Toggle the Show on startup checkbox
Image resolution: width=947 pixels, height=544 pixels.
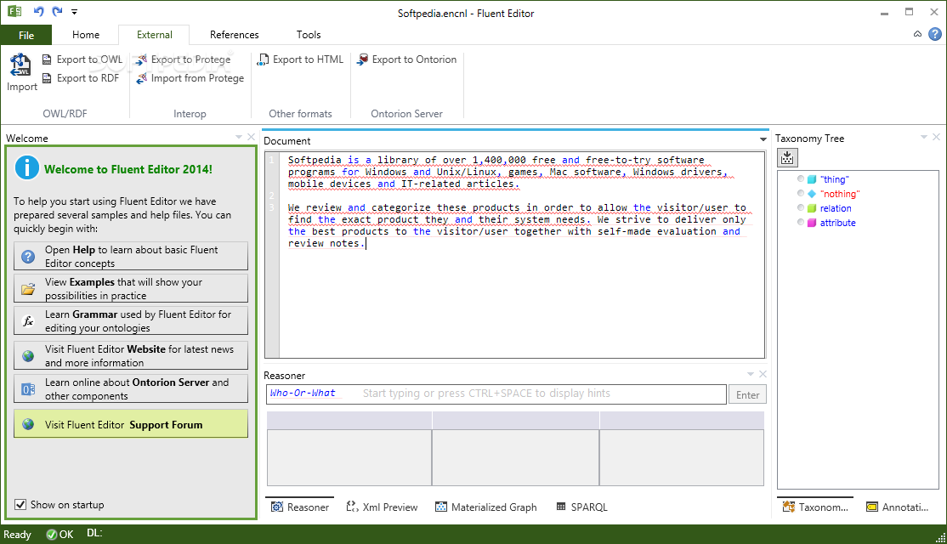pos(20,504)
